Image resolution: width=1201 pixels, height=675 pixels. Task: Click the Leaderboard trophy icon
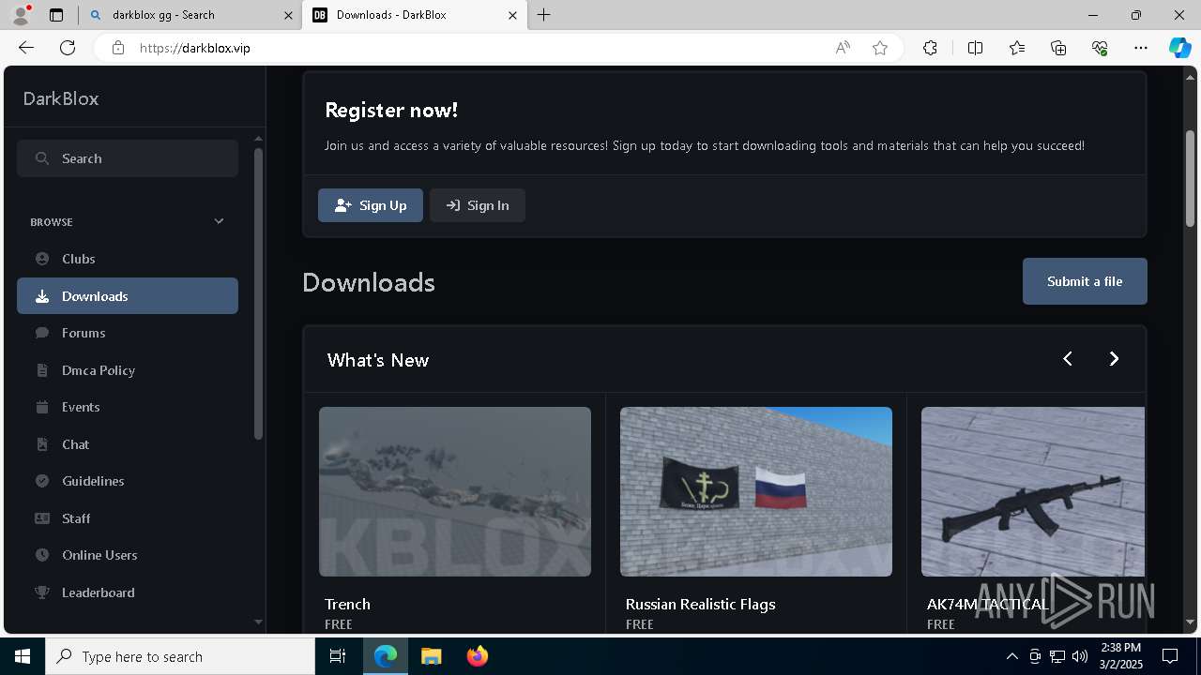pyautogui.click(x=42, y=592)
